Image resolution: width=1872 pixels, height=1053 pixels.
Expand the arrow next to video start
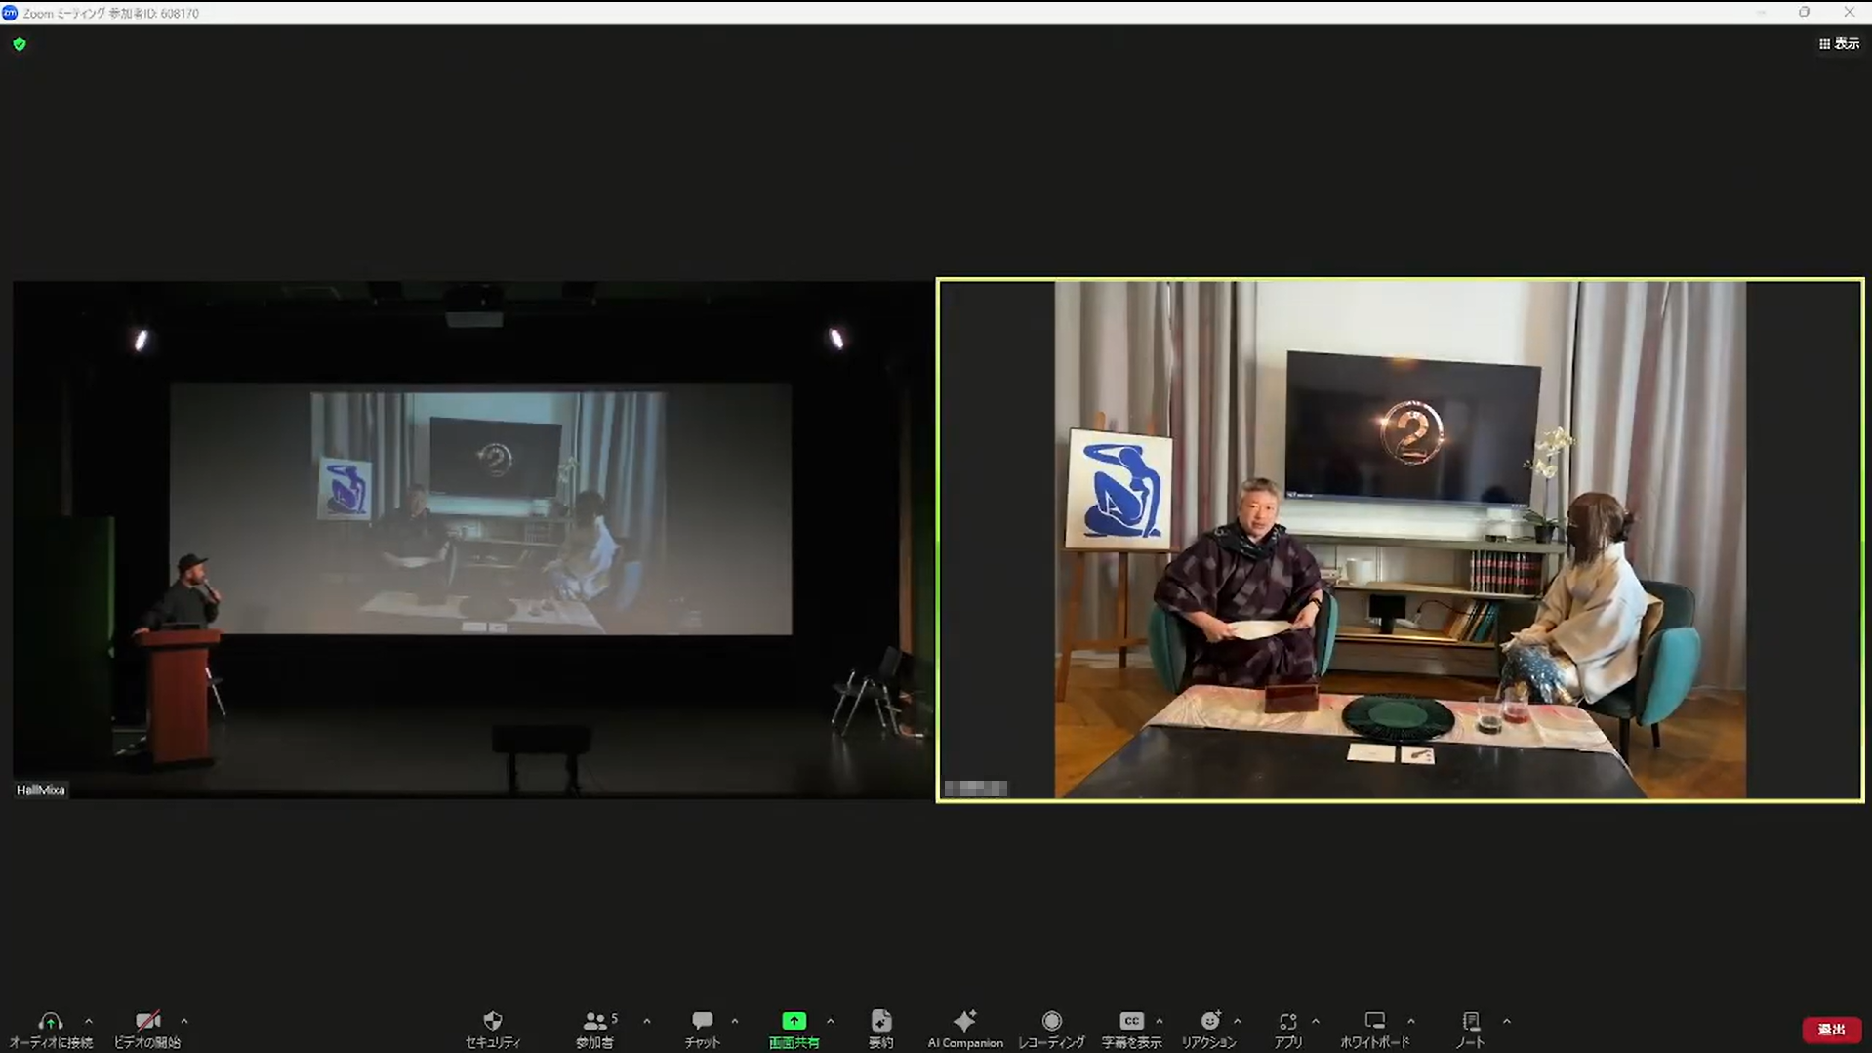point(184,1021)
